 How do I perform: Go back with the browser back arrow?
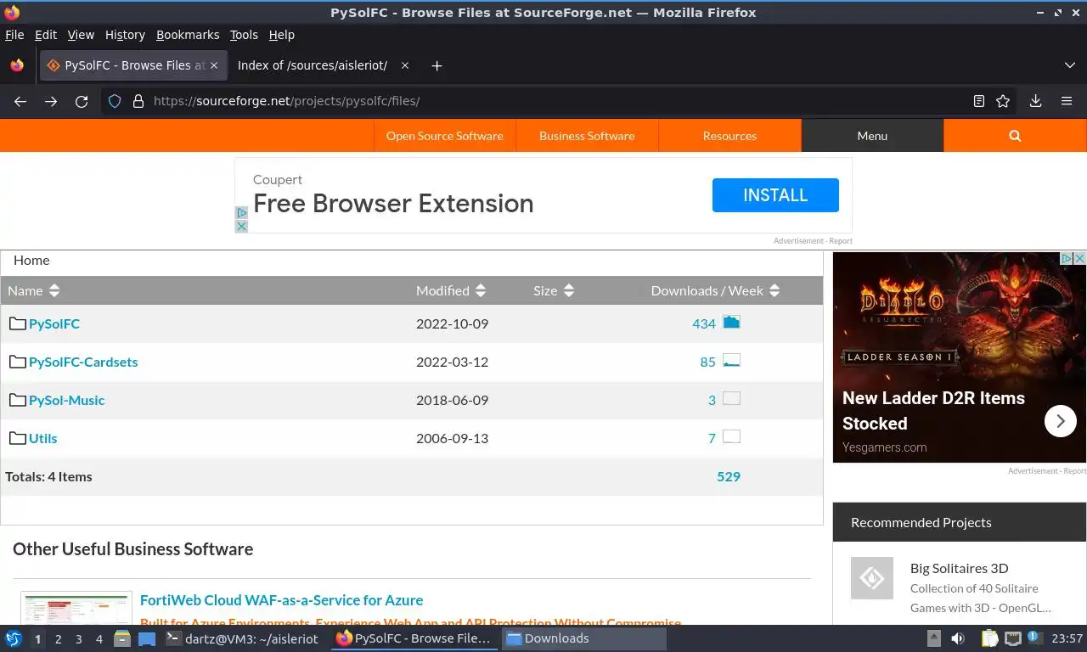click(20, 101)
